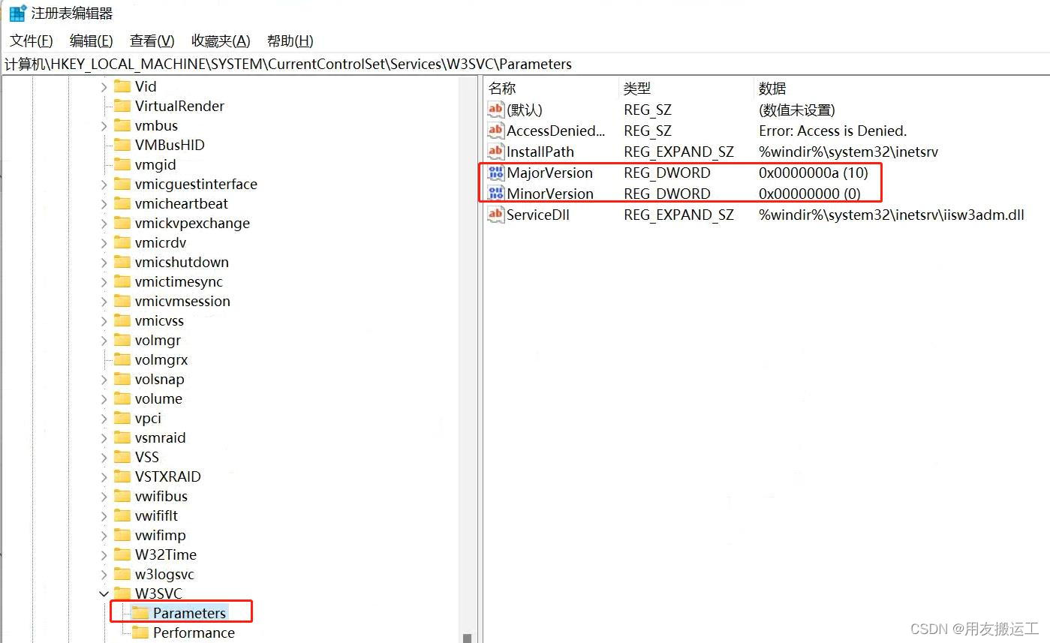This screenshot has height=643, width=1050.
Task: Select the Performance subkey
Action: (193, 632)
